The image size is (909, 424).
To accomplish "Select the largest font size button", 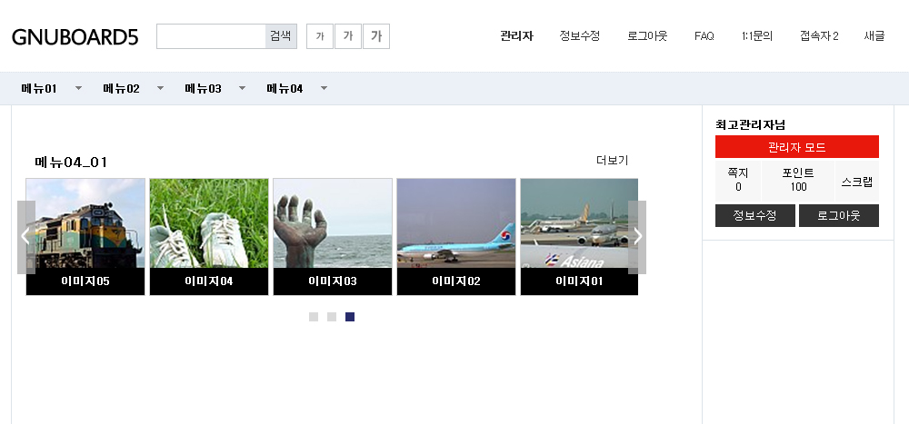I will (376, 36).
